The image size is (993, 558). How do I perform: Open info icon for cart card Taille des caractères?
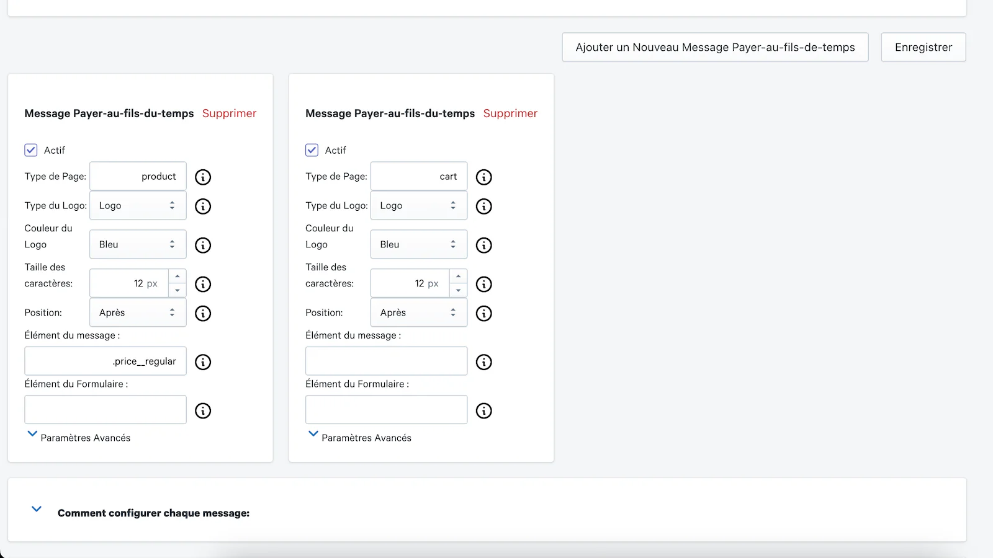tap(484, 285)
